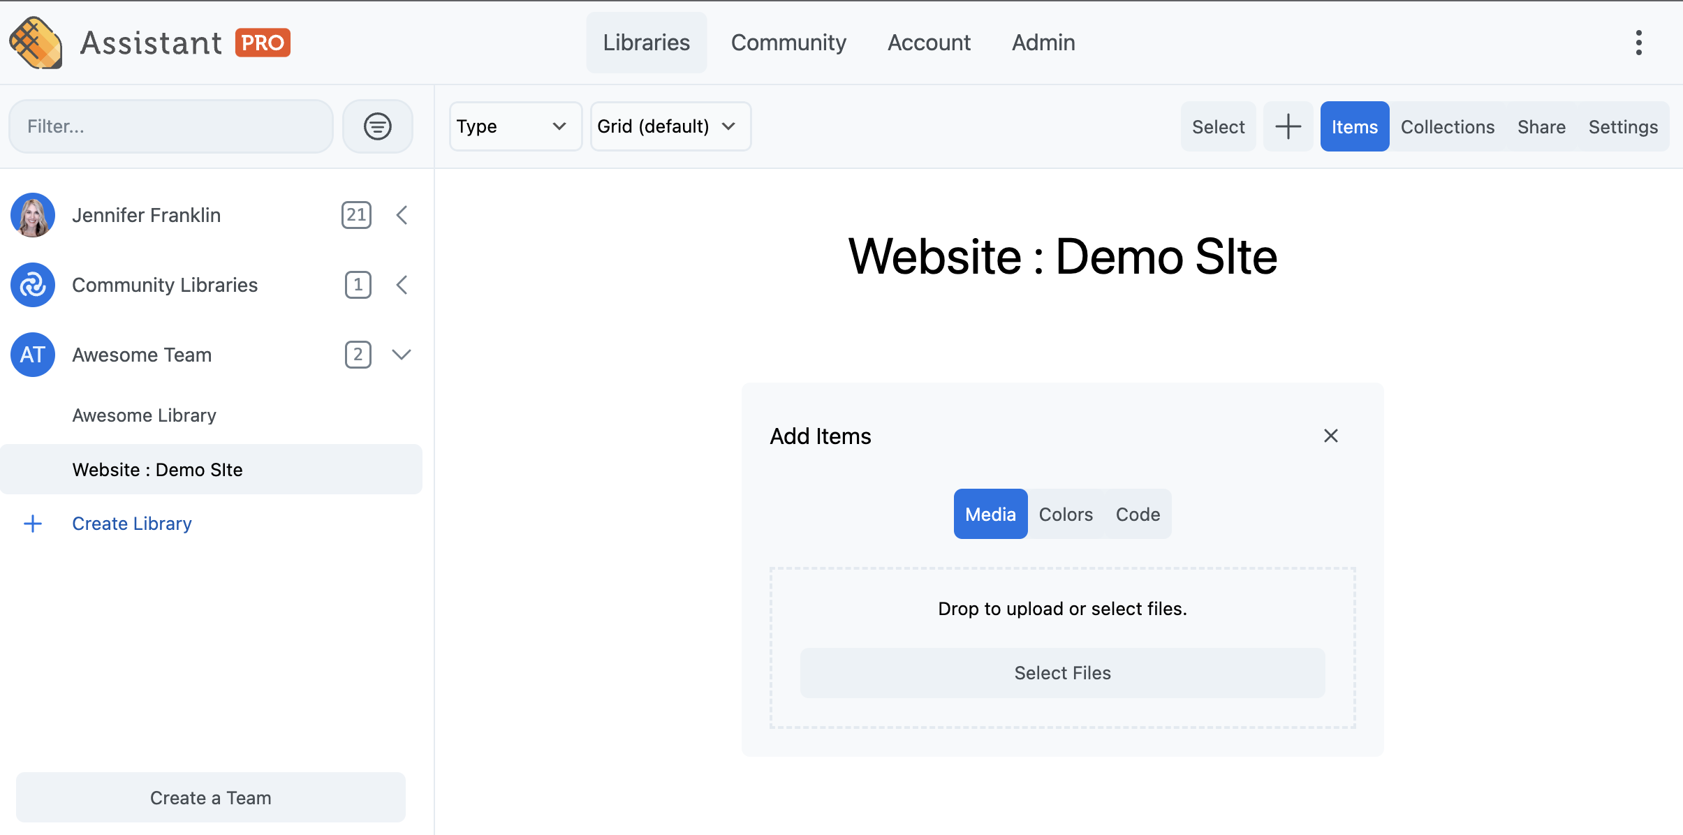Click the Media tab icon in Add Items
This screenshot has width=1683, height=835.
(x=990, y=513)
